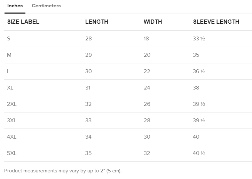Click the WIDTH column header
This screenshot has width=252, height=179.
click(x=153, y=22)
